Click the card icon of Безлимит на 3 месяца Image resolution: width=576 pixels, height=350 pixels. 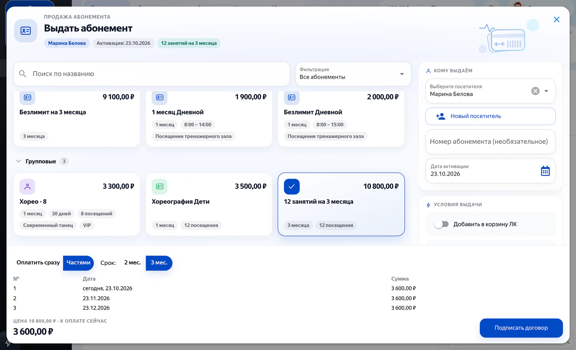click(x=27, y=97)
